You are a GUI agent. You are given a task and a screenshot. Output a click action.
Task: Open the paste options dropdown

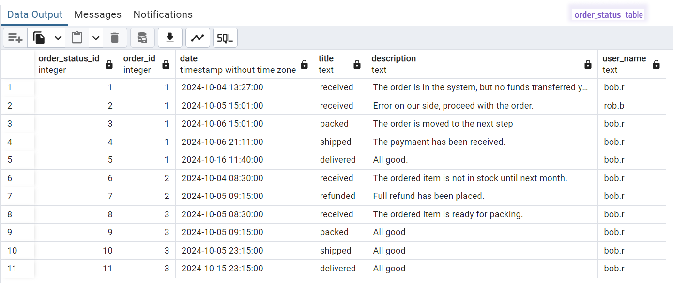(95, 37)
